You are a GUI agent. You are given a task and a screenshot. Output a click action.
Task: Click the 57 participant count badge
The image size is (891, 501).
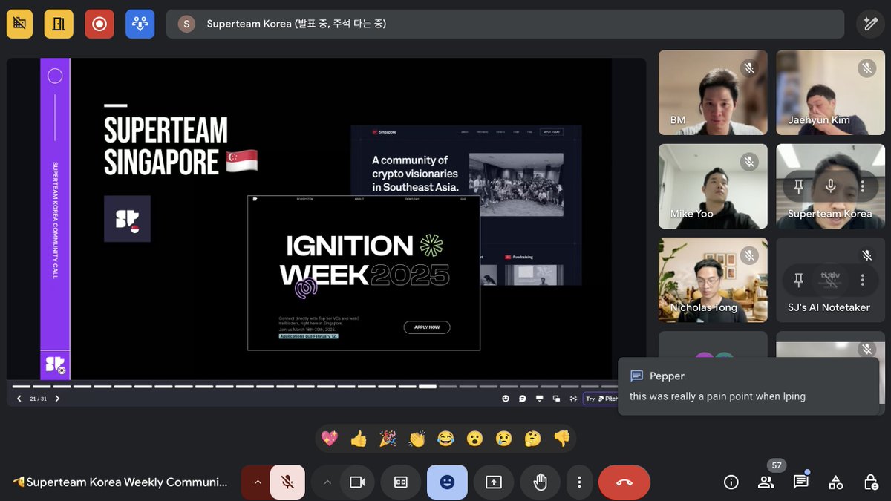click(x=777, y=465)
